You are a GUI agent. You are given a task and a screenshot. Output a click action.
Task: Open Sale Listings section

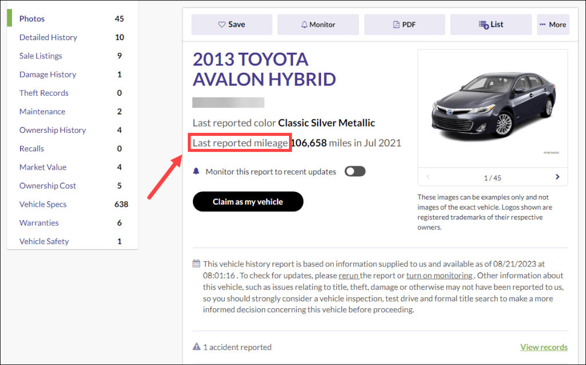coord(41,56)
